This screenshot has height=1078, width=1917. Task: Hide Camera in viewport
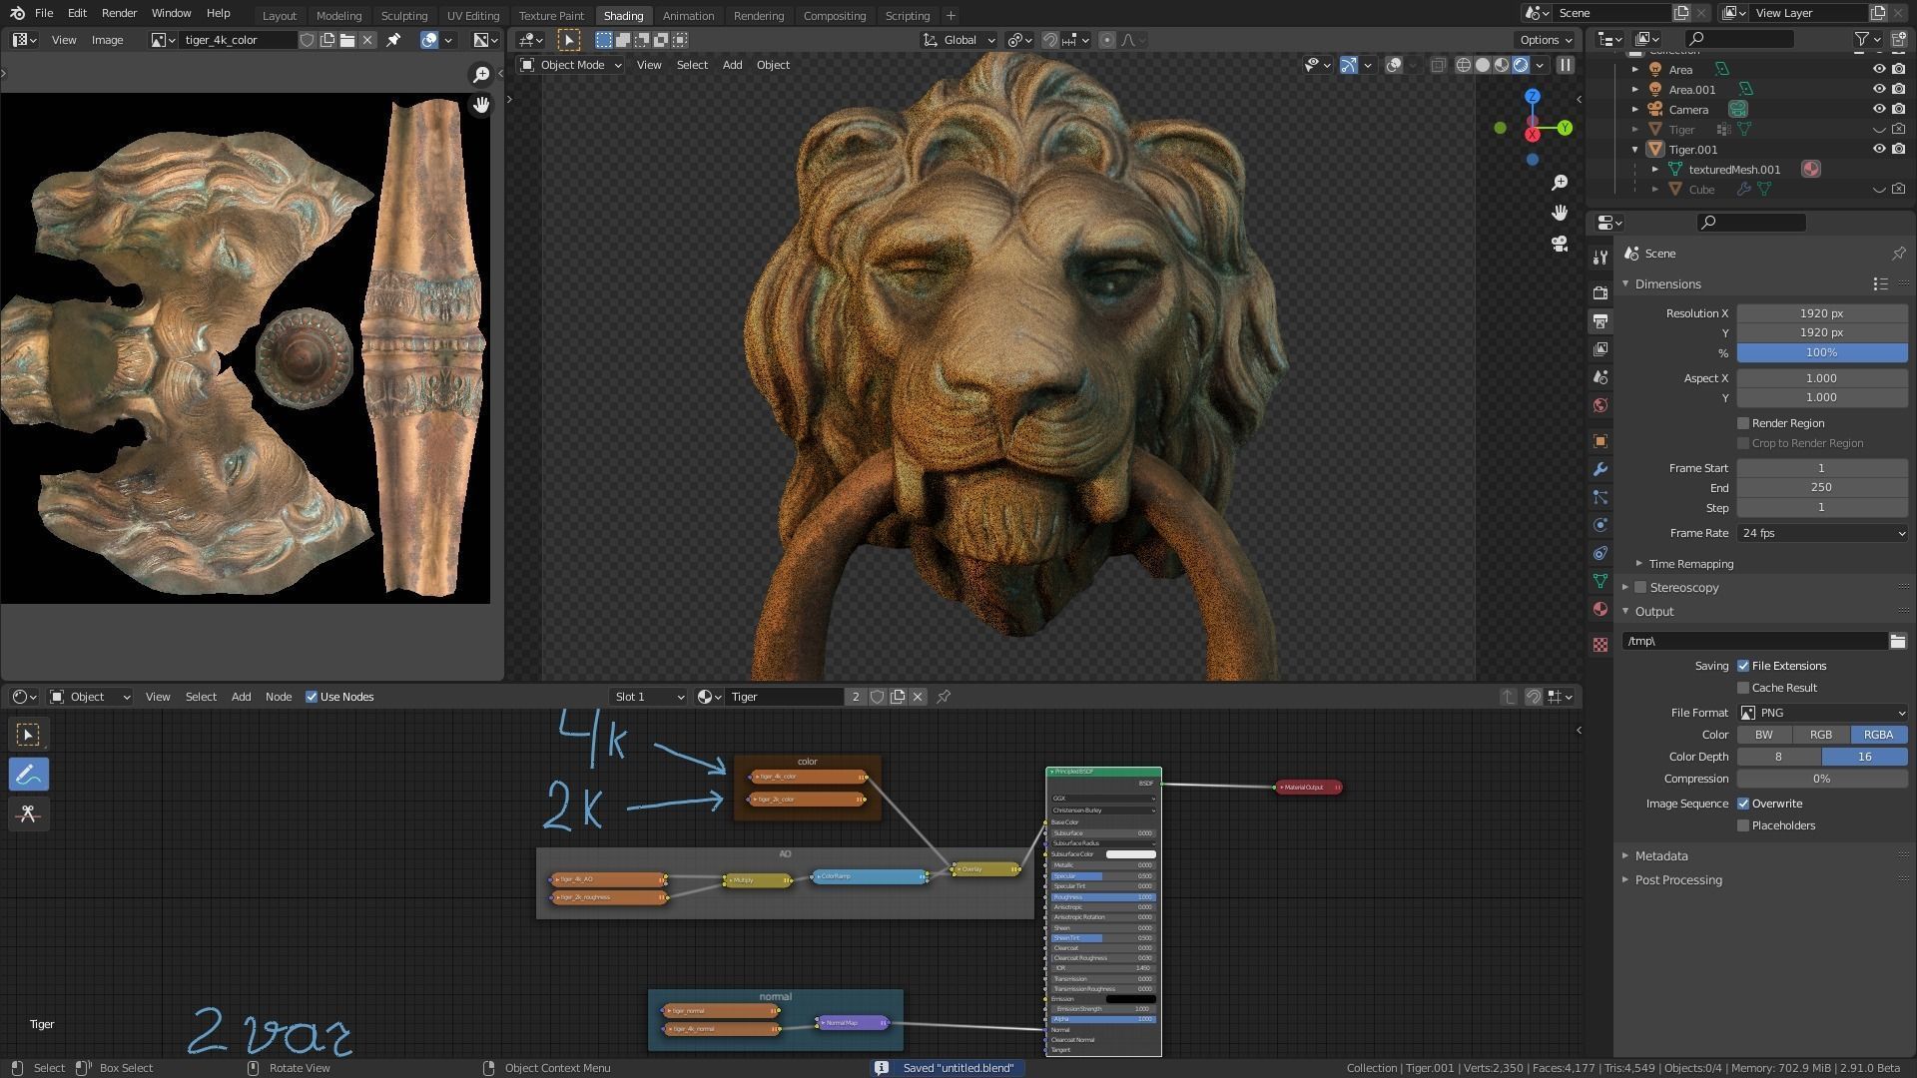(1878, 110)
